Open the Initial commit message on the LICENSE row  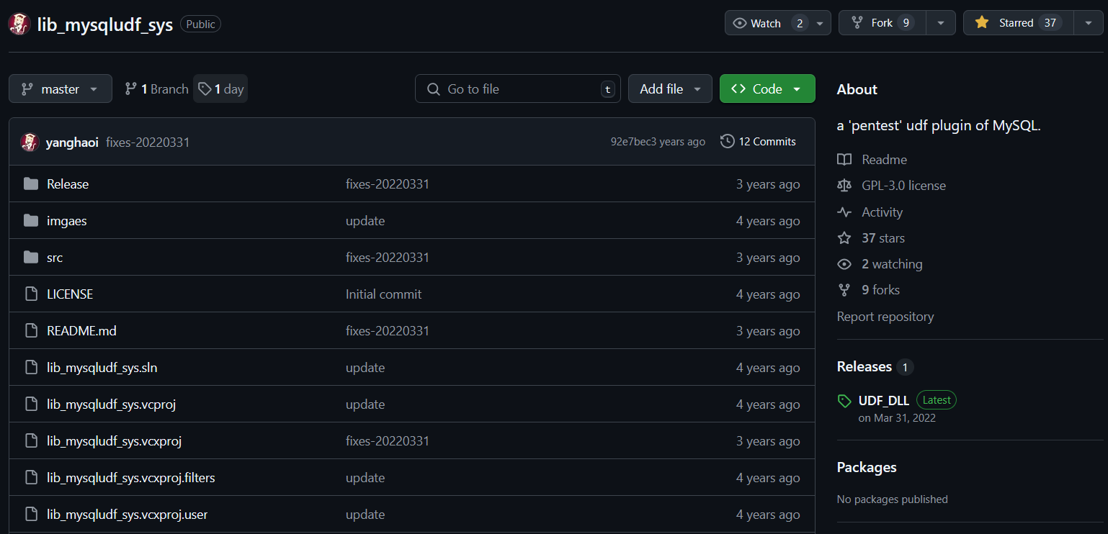pyautogui.click(x=384, y=294)
